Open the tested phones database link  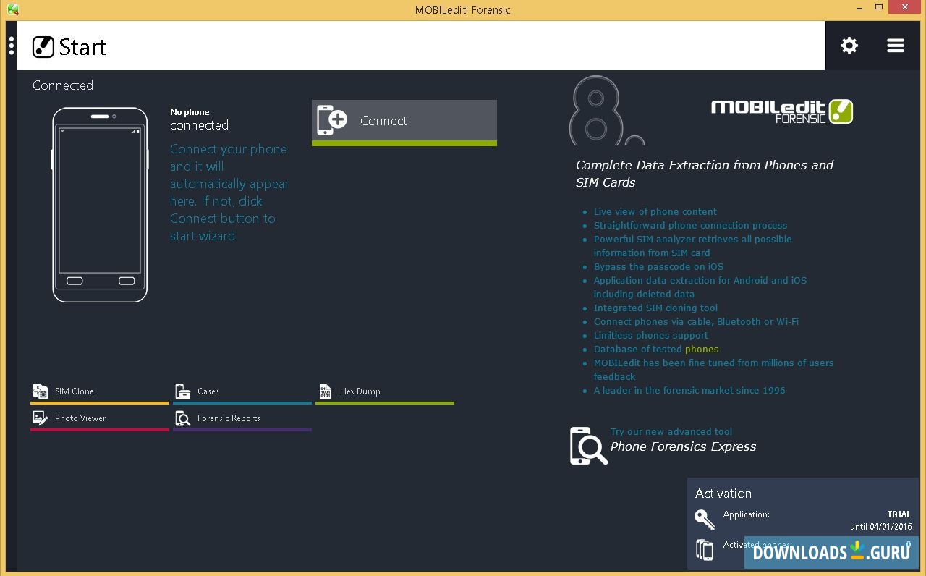[702, 349]
